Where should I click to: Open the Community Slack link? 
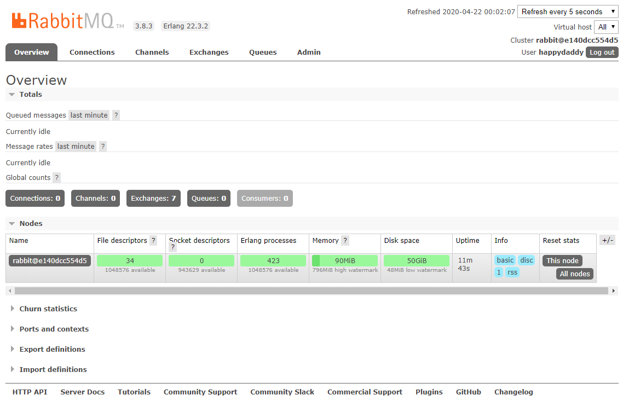282,392
